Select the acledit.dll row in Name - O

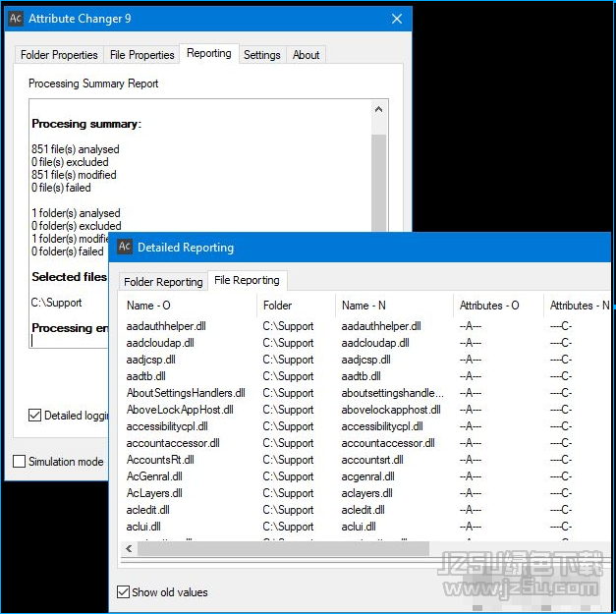pyautogui.click(x=147, y=510)
